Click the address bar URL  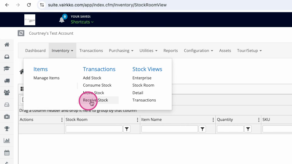coord(107,5)
